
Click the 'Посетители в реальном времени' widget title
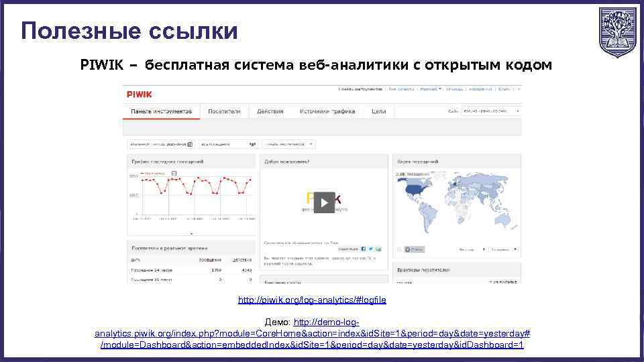coord(169,248)
